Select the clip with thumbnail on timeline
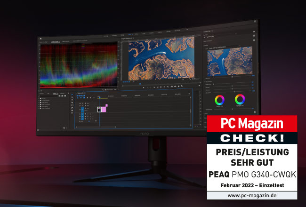Screen dimensions: 306x207 [99, 110]
